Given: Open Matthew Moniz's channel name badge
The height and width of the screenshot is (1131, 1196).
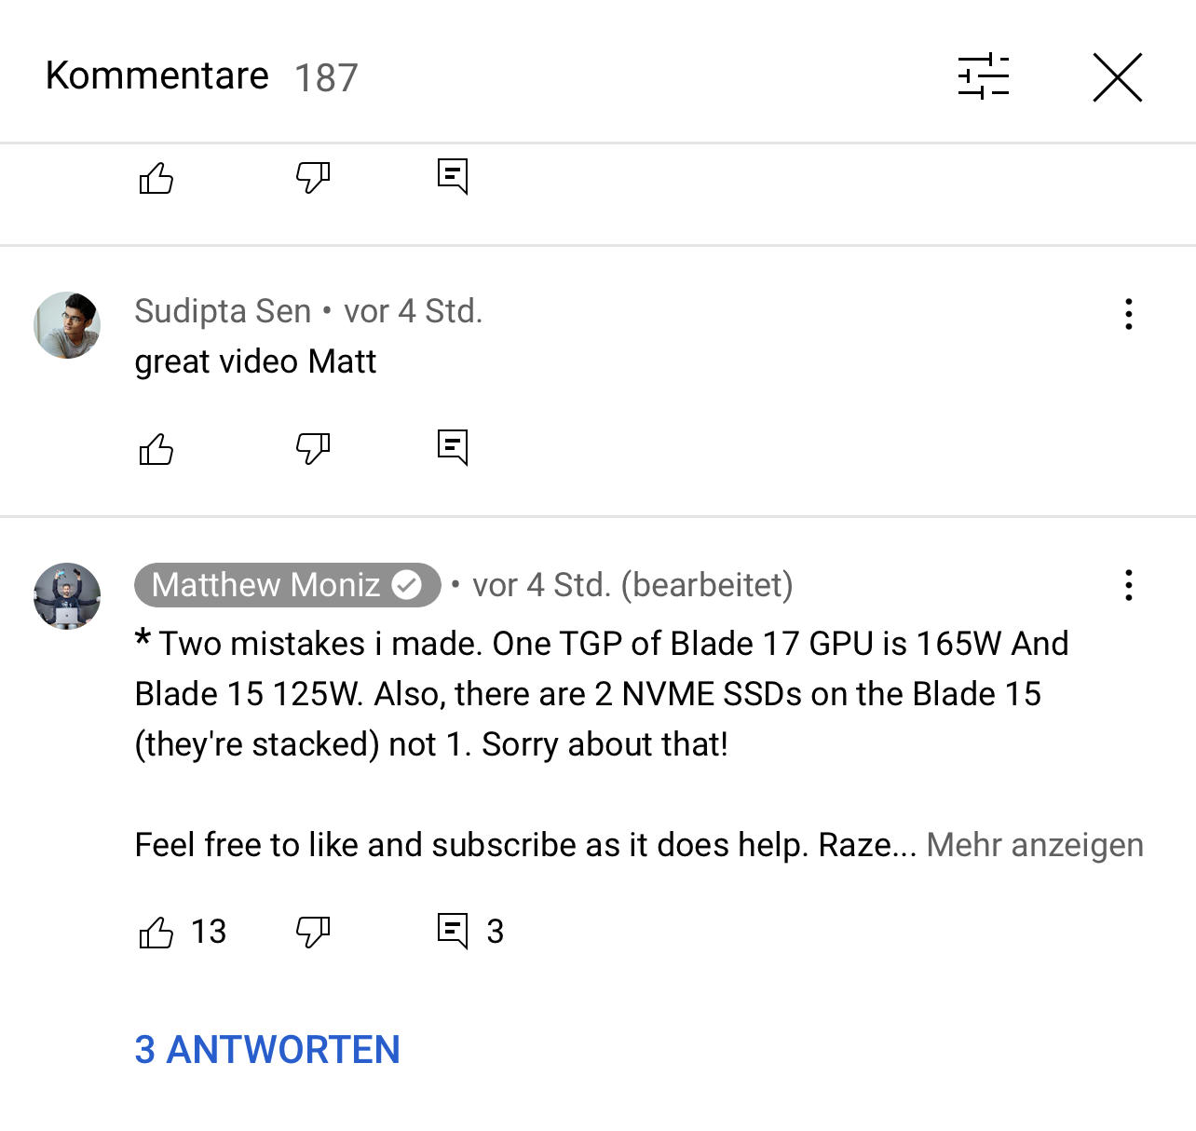Looking at the screenshot, I should click(287, 585).
